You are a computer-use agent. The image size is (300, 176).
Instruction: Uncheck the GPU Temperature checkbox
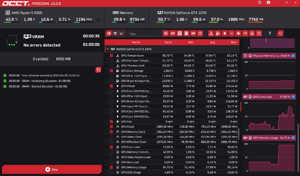(x=111, y=55)
